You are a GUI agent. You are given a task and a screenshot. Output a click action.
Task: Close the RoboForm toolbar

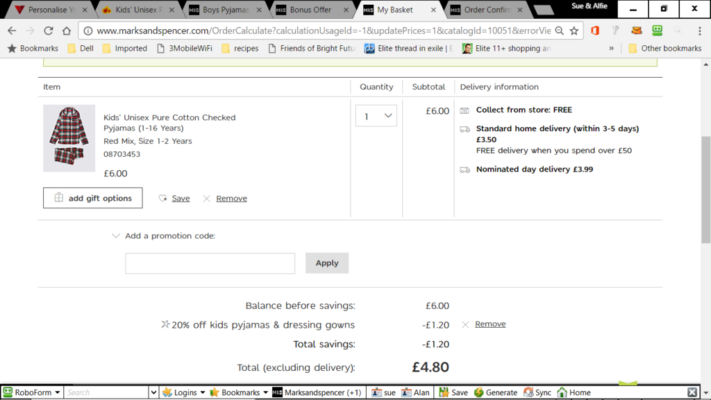coord(692,392)
